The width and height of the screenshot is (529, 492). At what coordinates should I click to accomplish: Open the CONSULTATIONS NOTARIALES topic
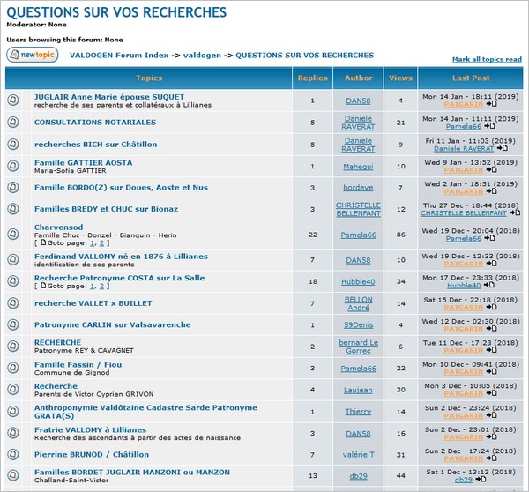click(95, 123)
